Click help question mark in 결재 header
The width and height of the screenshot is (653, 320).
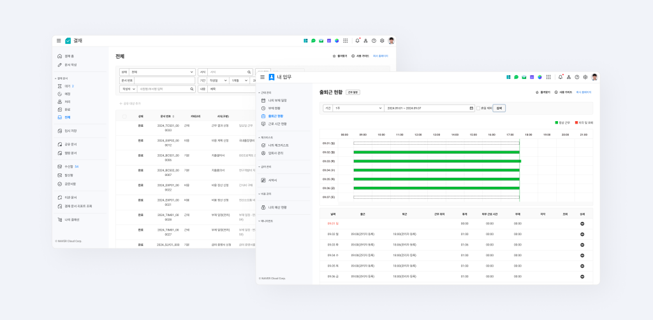coord(374,41)
